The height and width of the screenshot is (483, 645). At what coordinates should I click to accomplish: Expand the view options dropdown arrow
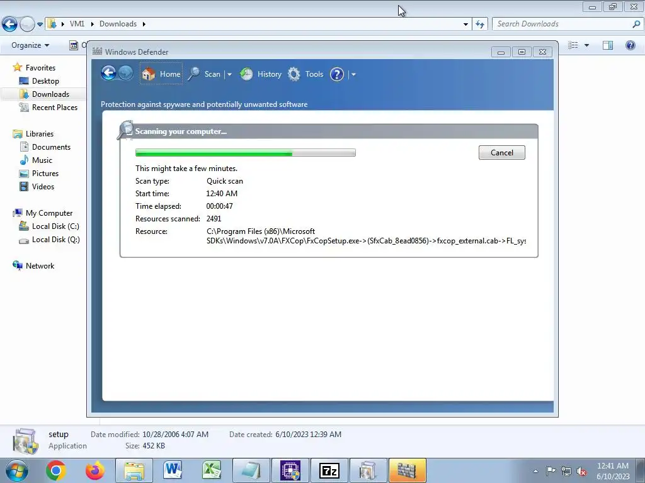[x=586, y=45]
